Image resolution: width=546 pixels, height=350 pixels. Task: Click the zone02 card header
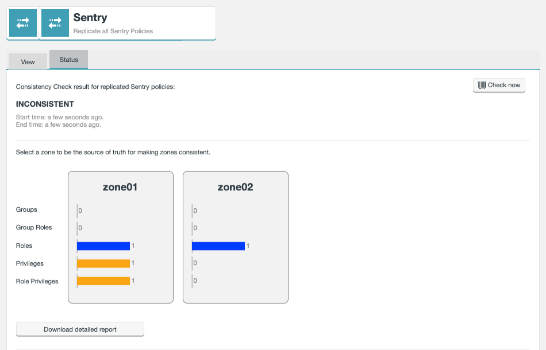235,186
